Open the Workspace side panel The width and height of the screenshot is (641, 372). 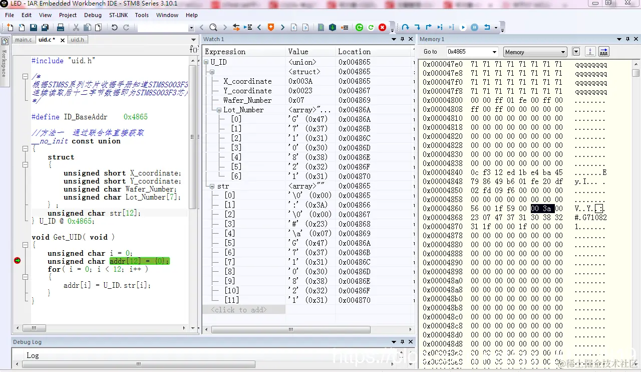[5, 63]
